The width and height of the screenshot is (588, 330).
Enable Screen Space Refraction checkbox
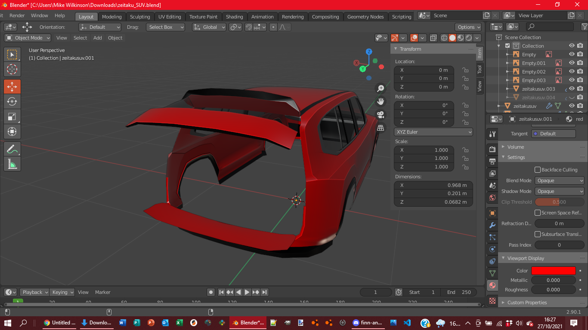[538, 213]
